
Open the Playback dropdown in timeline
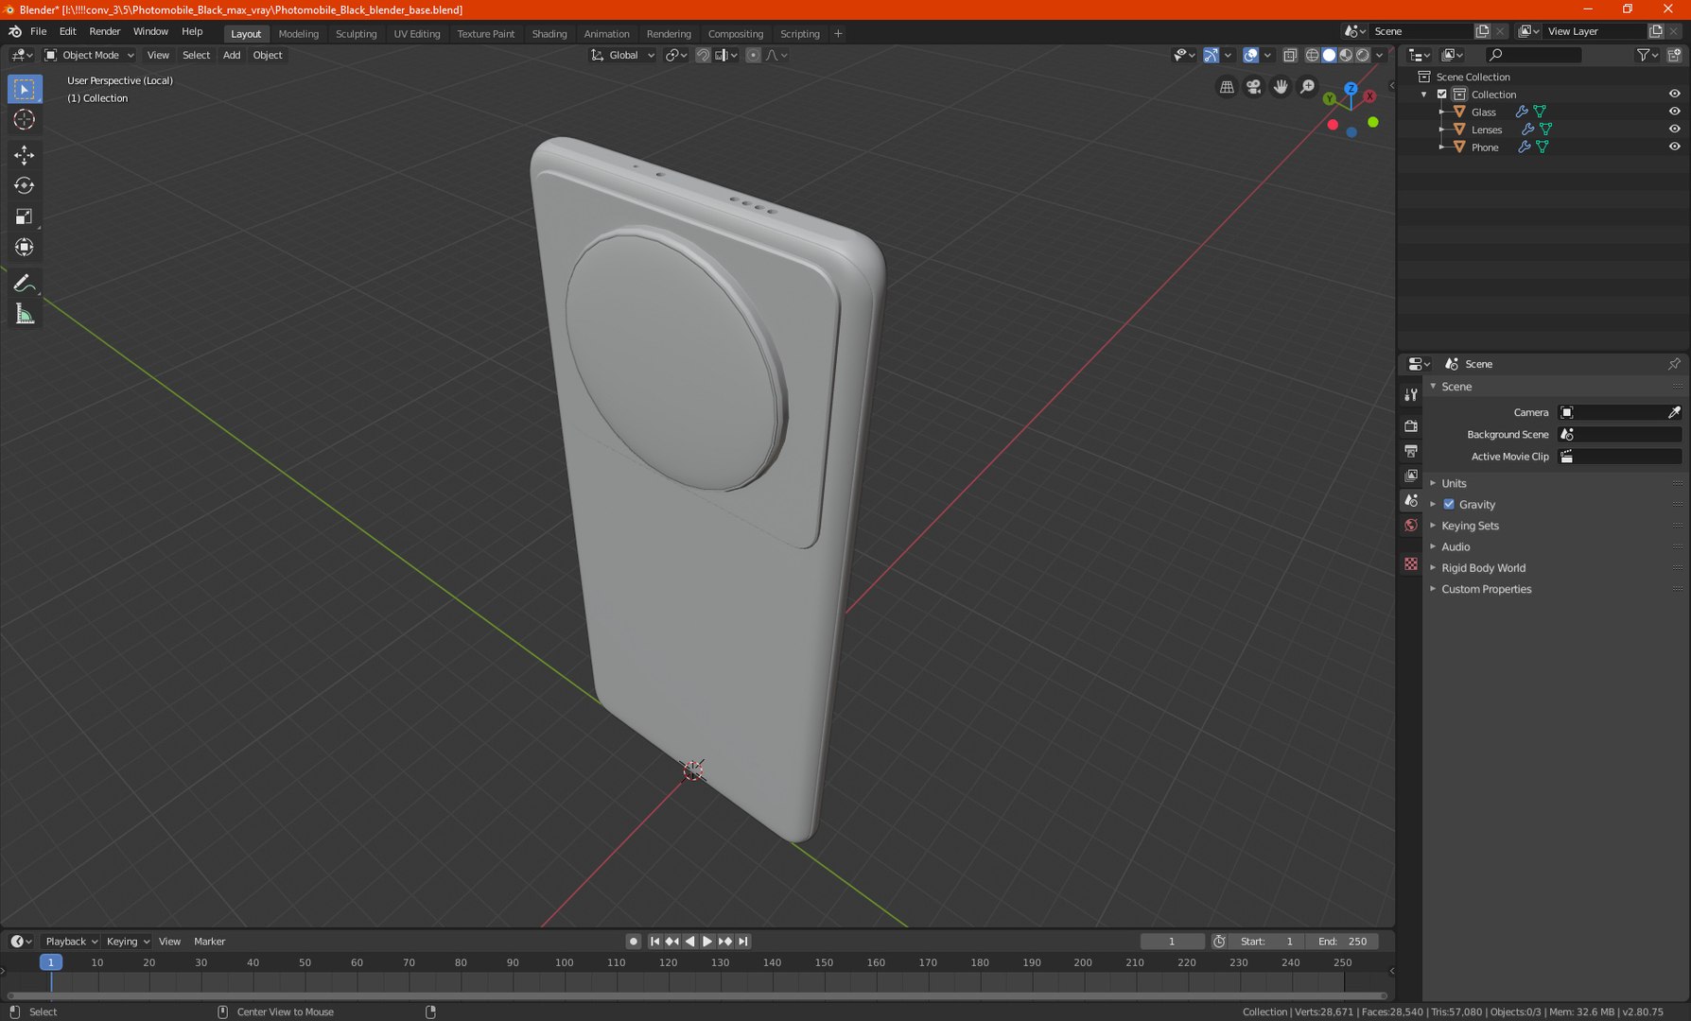[x=71, y=942]
